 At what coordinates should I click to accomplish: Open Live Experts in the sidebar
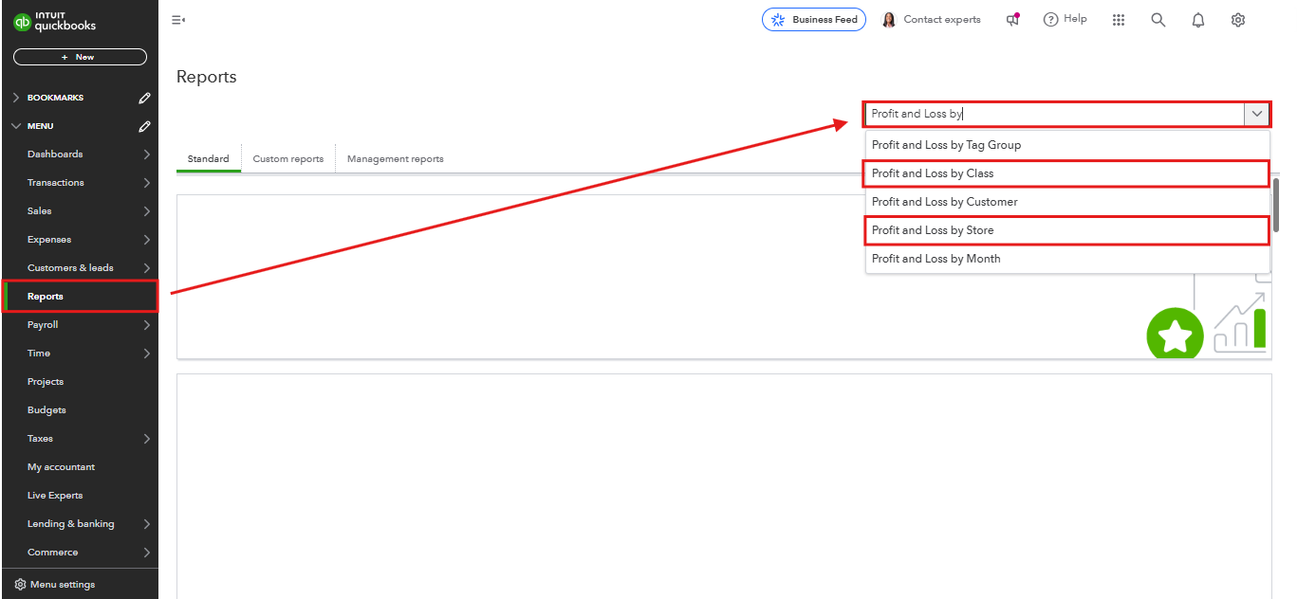(55, 496)
